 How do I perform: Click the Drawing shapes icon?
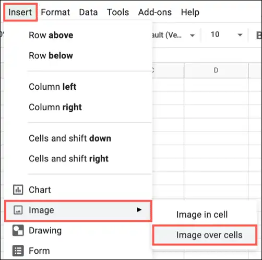tap(18, 230)
